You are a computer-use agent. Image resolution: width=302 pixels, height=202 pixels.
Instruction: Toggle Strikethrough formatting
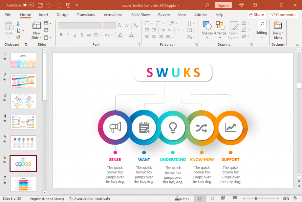tap(89, 35)
